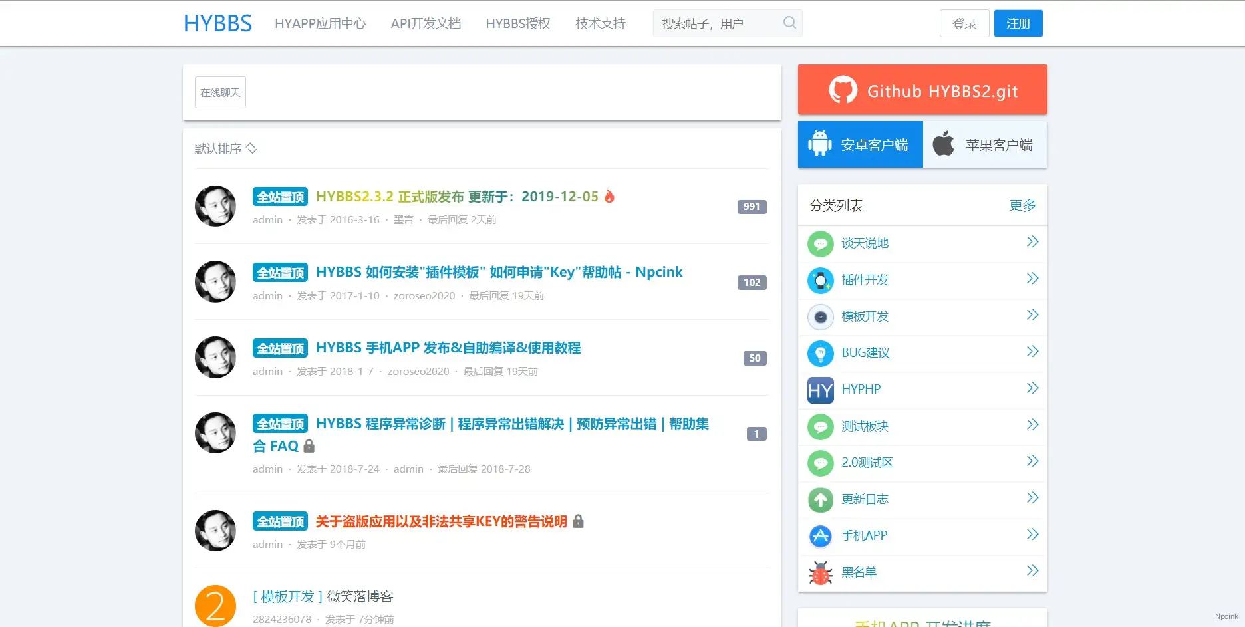Open the 在线聊天 chat button
Screen dimensions: 1245x627
point(220,92)
